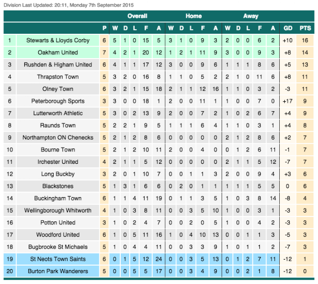The width and height of the screenshot is (318, 284).
Task: Select the Home section header
Action: tap(193, 16)
